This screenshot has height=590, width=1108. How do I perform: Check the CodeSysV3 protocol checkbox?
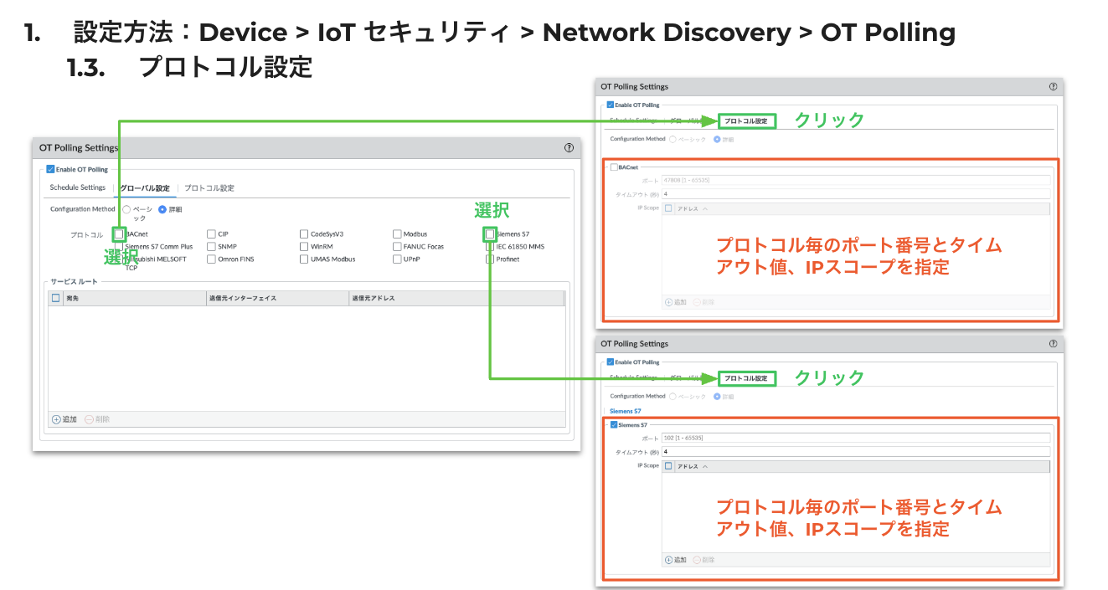[x=304, y=234]
